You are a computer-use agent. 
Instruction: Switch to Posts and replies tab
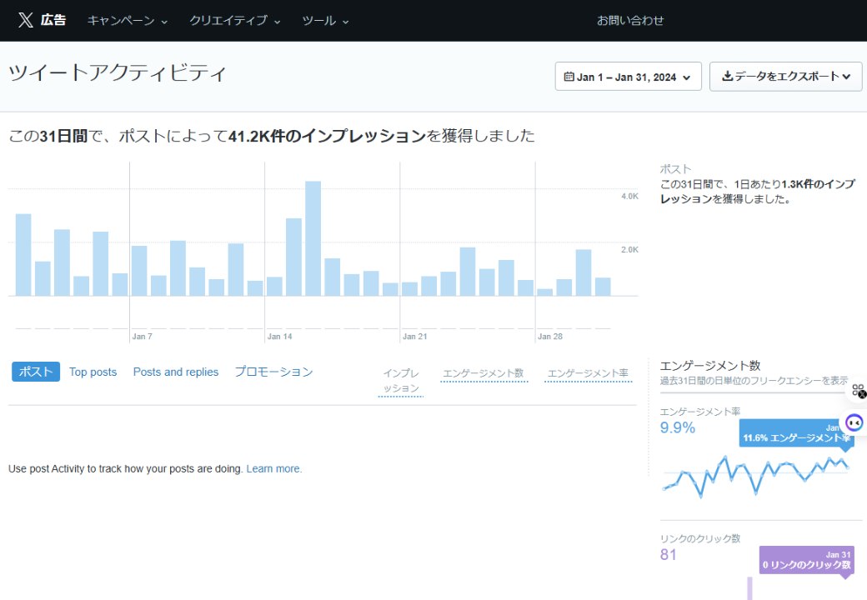[176, 372]
